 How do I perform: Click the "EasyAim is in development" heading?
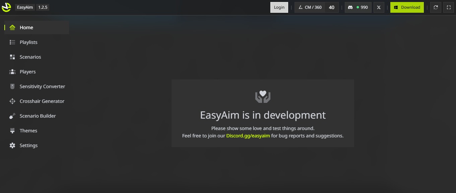[263, 115]
